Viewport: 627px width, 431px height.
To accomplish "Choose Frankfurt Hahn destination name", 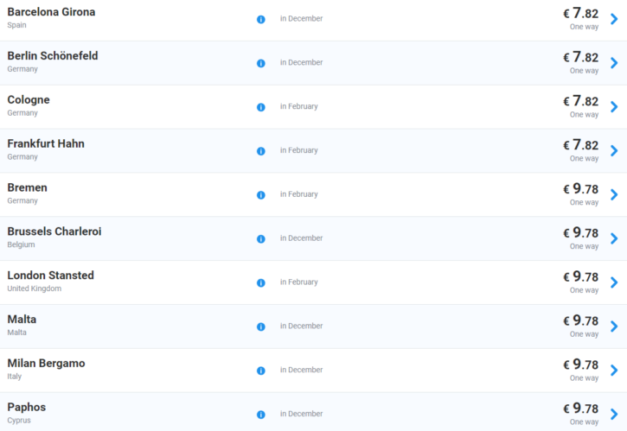I will [x=46, y=143].
